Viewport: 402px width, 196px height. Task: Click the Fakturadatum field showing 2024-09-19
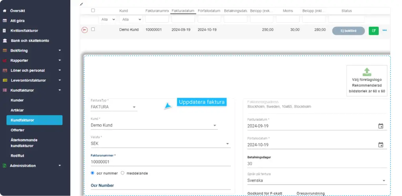(317, 126)
